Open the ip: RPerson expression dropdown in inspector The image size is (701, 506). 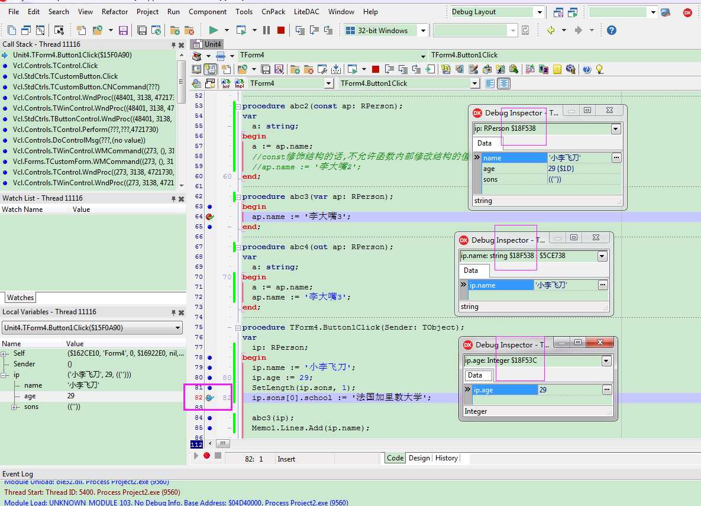point(616,129)
